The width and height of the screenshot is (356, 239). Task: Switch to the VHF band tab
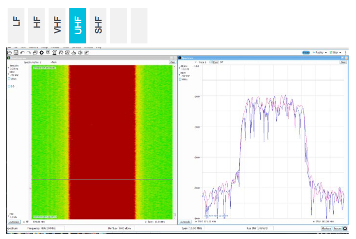click(57, 25)
